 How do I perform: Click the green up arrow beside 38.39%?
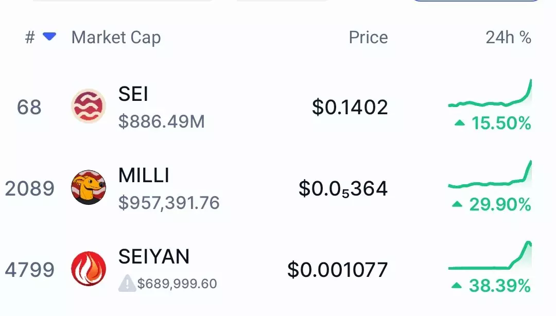pyautogui.click(x=457, y=286)
